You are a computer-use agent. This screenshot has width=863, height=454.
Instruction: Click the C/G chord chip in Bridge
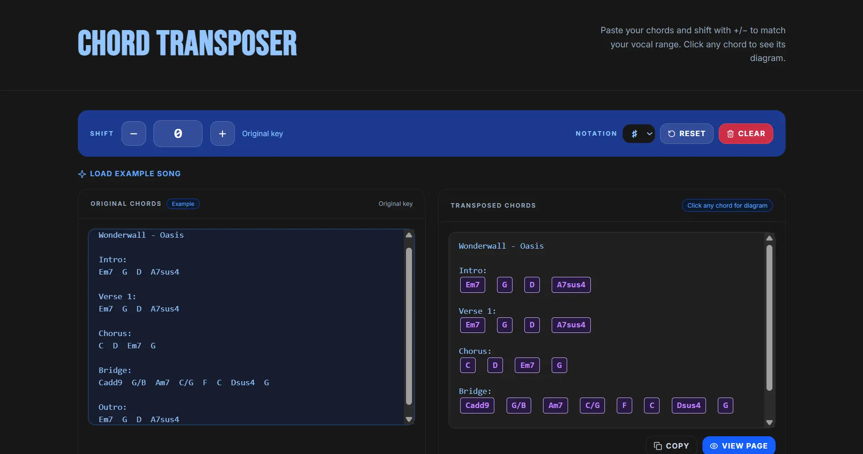(592, 405)
